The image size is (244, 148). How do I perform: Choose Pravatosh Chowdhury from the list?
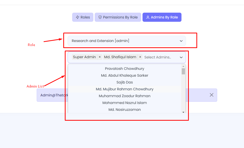(125, 69)
